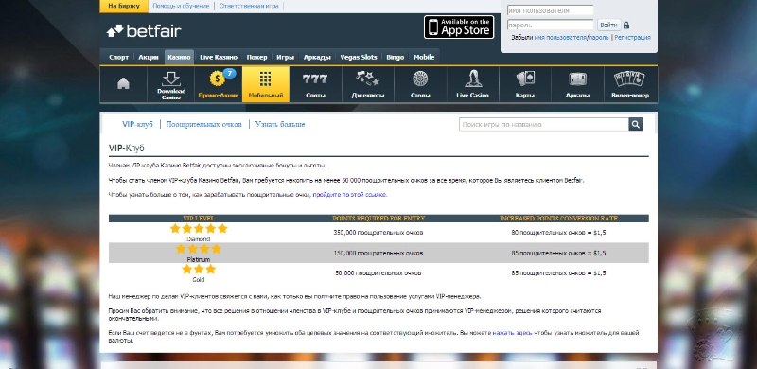Focus the пароль password field
Image resolution: width=757 pixels, height=369 pixels.
pos(550,26)
